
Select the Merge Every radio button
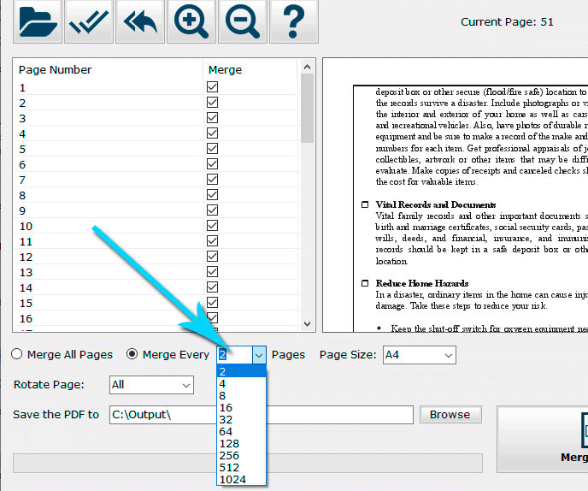click(132, 354)
